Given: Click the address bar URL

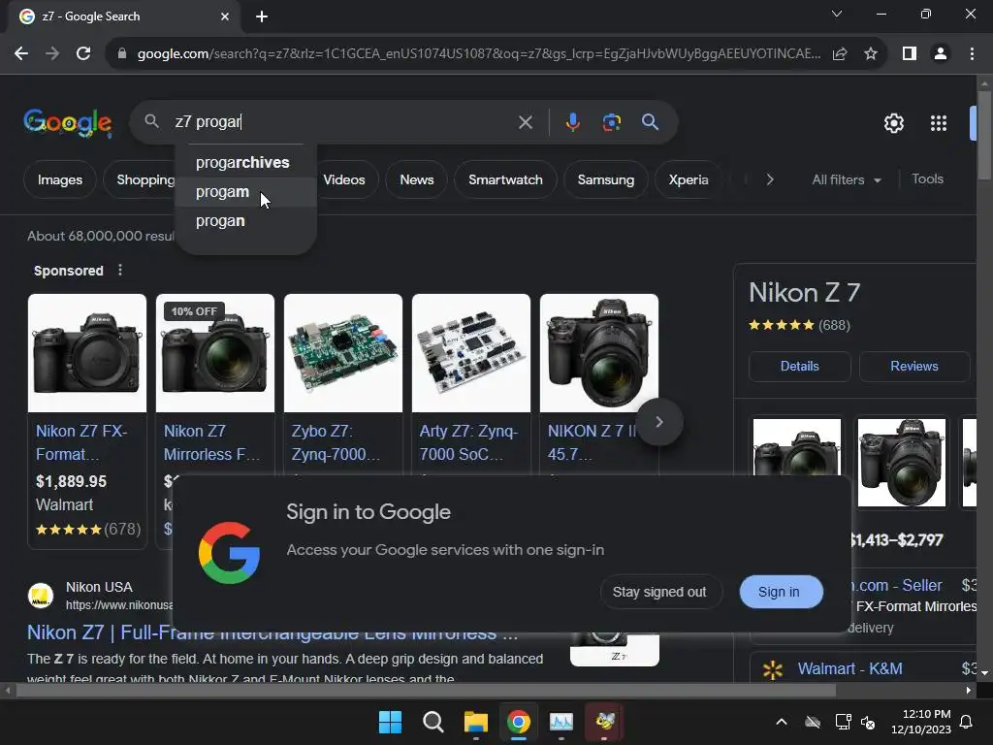Looking at the screenshot, I should click(x=478, y=54).
